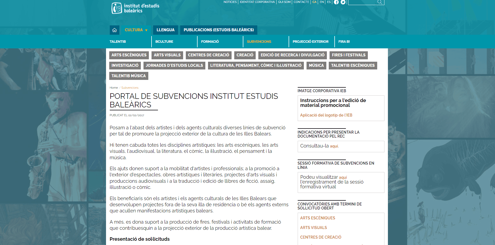495x245 pixels.
Task: Click JORNADES D'ESTUDIS LOCALS tag
Action: [174, 65]
